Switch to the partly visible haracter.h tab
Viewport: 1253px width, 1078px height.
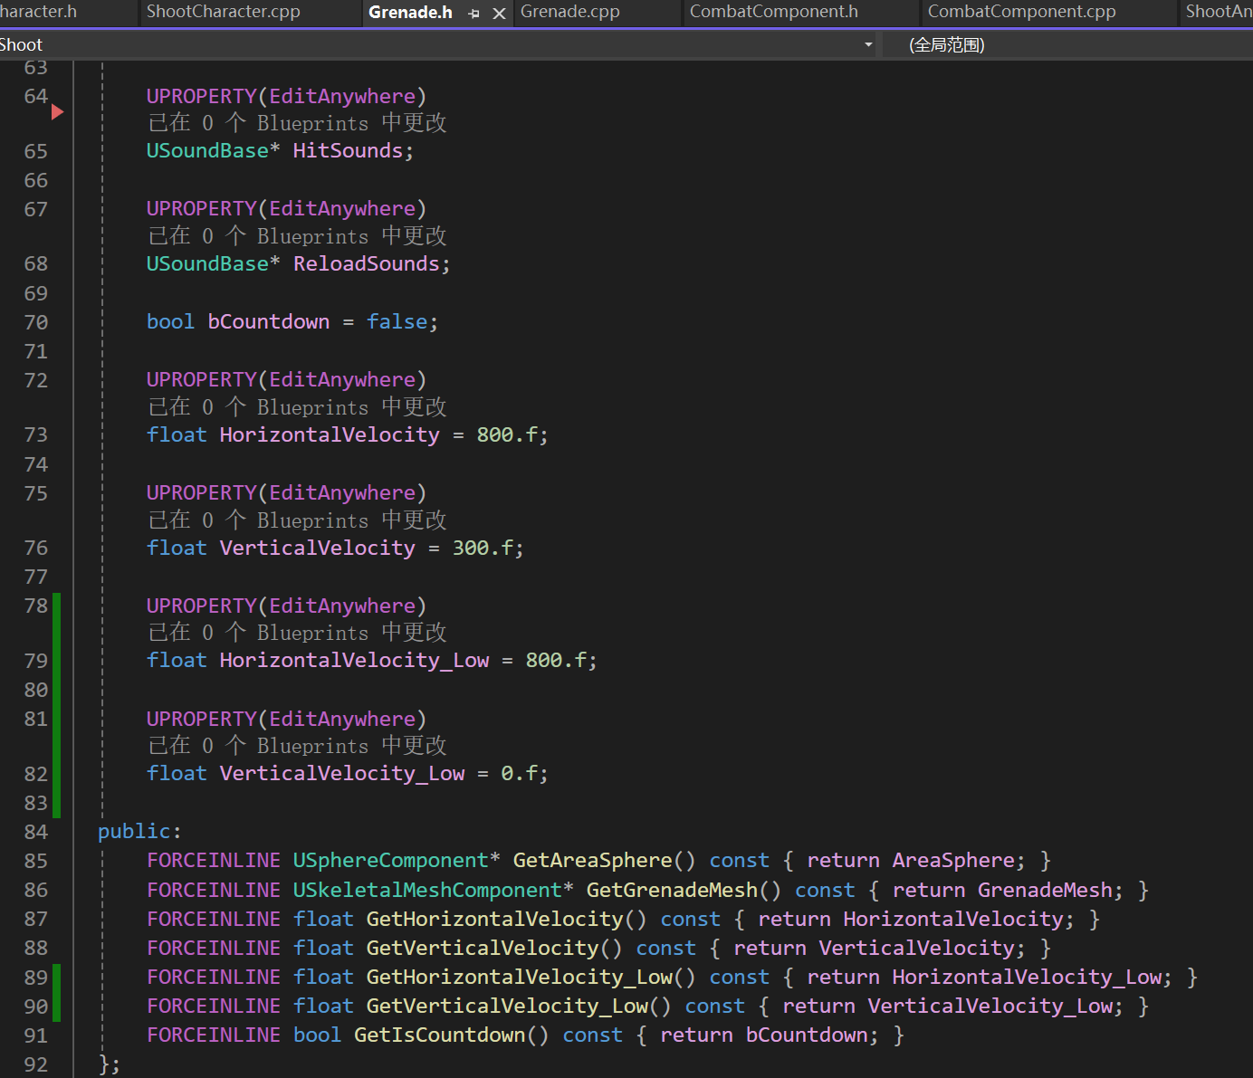coord(38,12)
